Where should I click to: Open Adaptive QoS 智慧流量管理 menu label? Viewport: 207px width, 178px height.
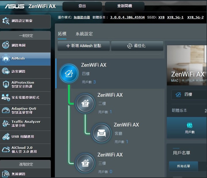coord(24,111)
